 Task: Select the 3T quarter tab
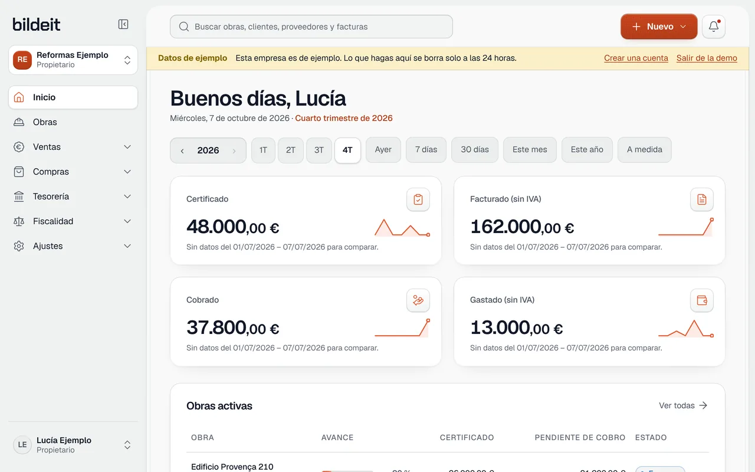(319, 150)
